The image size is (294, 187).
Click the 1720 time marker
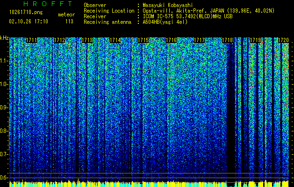point(283,40)
